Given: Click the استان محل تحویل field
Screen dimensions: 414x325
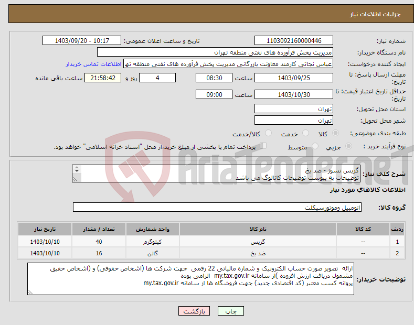Looking at the screenshot, I should click(294, 109).
